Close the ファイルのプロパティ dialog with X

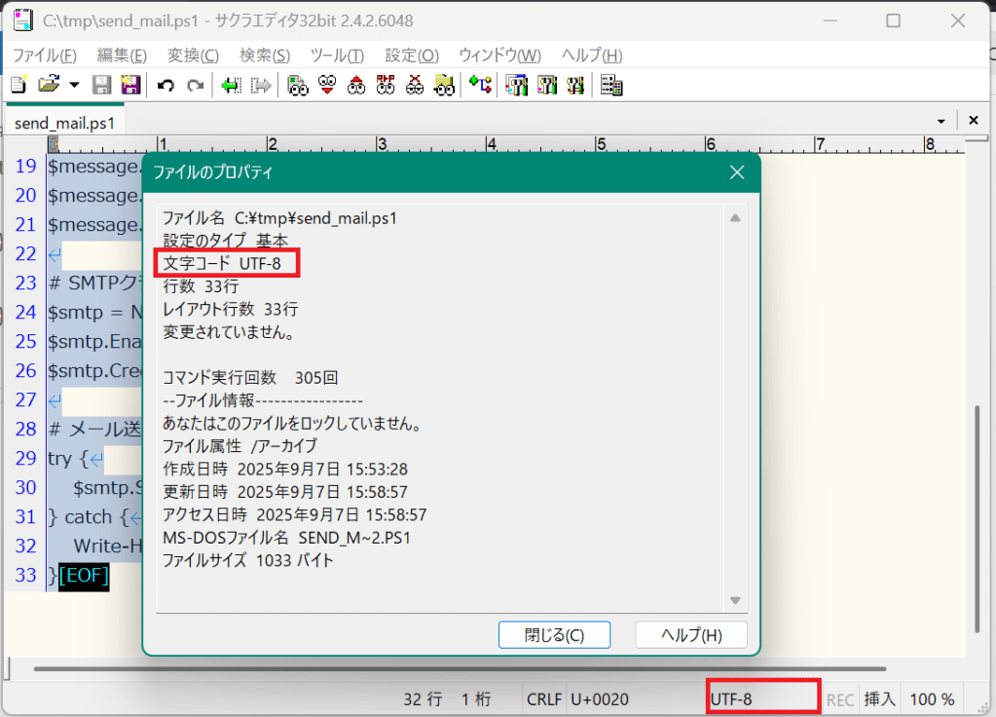(737, 172)
